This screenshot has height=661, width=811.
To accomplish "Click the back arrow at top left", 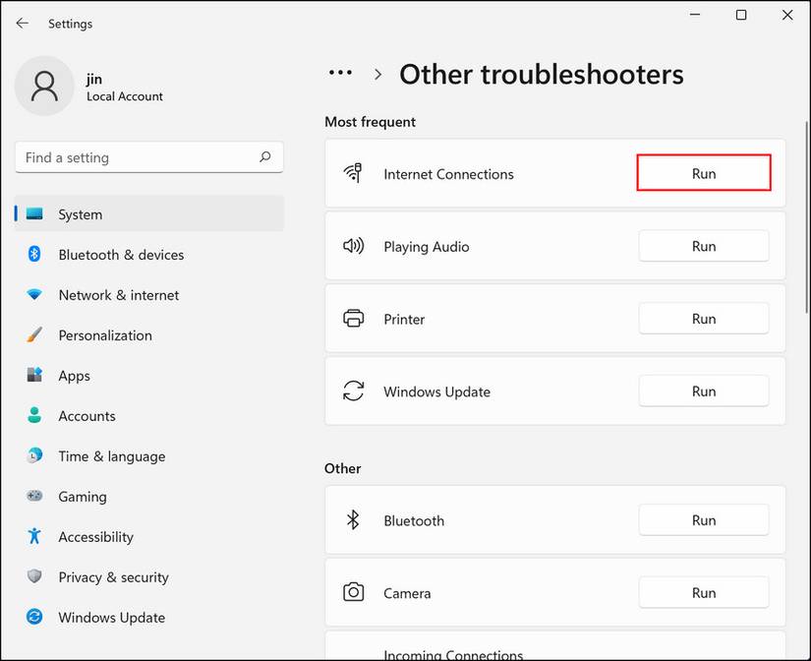I will coord(22,23).
